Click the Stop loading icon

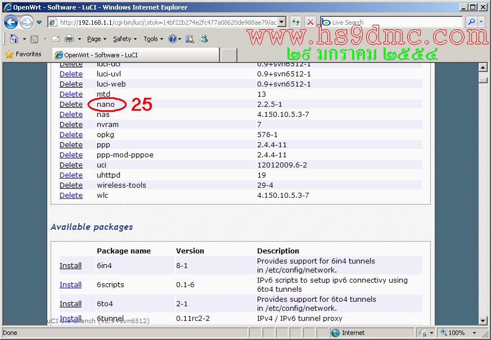310,22
